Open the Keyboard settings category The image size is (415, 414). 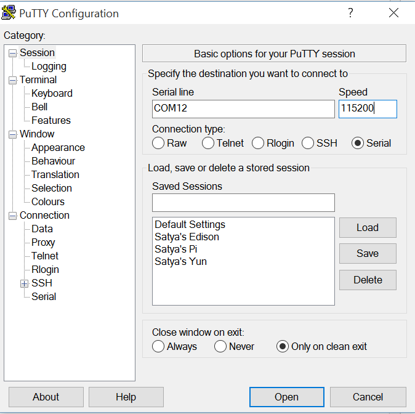pos(52,93)
